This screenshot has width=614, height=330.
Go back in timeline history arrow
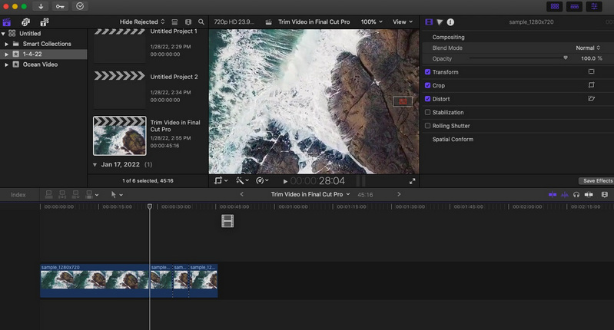(x=241, y=194)
